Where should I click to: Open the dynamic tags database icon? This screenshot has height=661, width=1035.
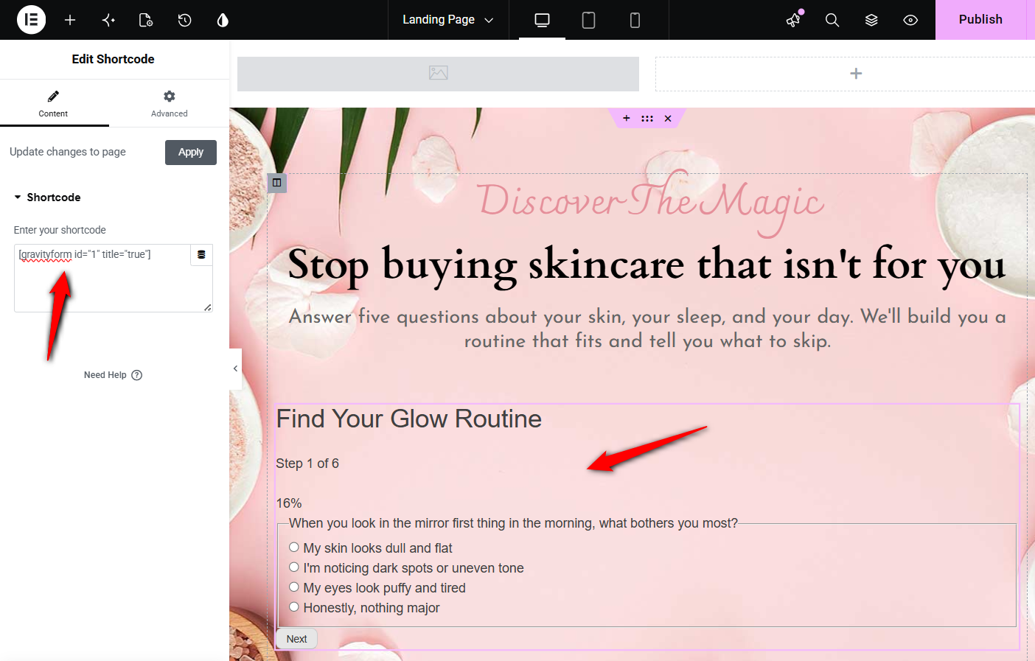point(201,255)
